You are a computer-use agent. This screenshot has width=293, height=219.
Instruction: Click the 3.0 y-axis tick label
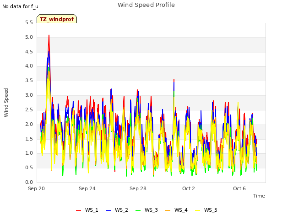click(29, 95)
